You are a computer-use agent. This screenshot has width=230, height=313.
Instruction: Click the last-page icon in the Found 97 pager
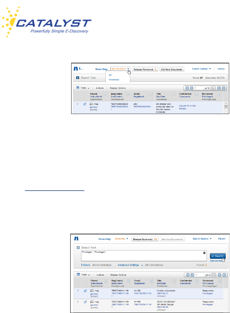223,88
